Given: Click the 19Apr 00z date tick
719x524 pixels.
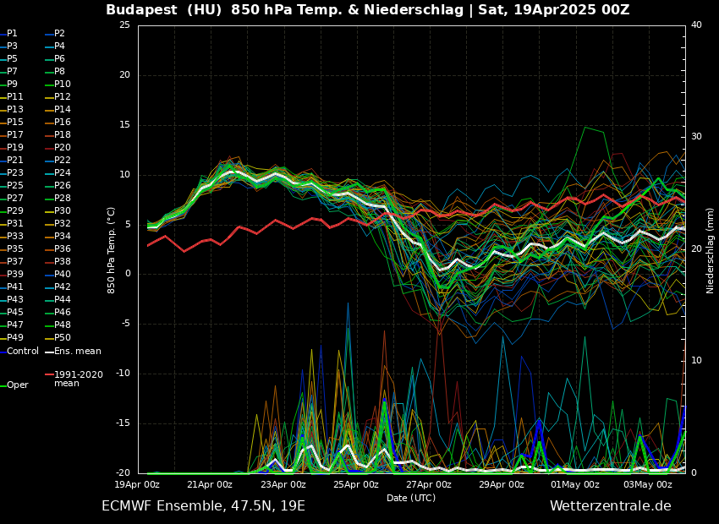Looking at the screenshot, I should (137, 485).
